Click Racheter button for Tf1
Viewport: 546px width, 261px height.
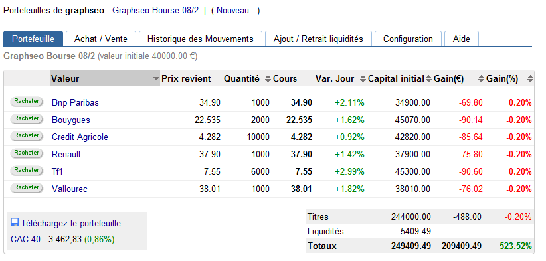(x=27, y=171)
